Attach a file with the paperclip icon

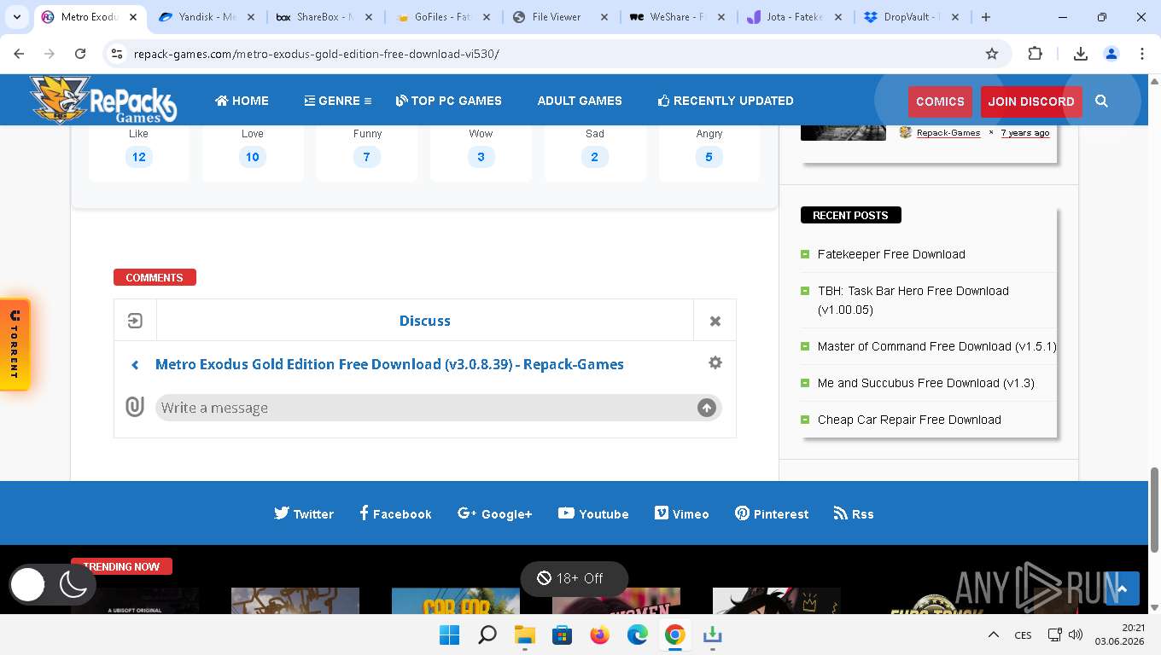click(135, 407)
